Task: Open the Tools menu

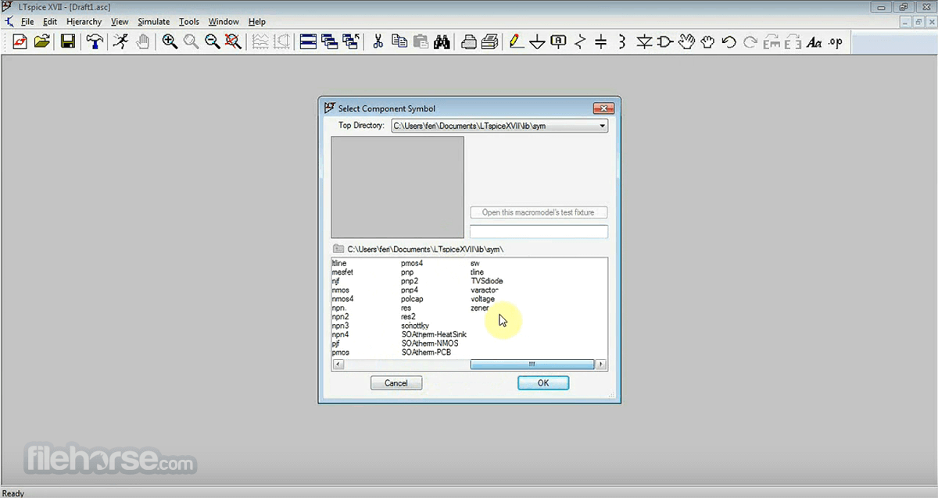Action: click(189, 22)
